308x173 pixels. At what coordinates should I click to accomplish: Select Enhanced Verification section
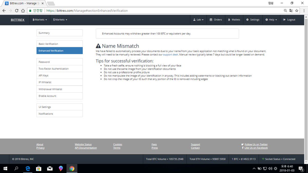click(60, 51)
